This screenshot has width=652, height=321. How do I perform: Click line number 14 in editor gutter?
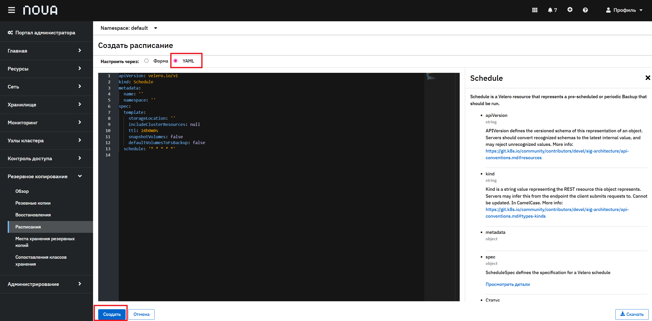108,155
